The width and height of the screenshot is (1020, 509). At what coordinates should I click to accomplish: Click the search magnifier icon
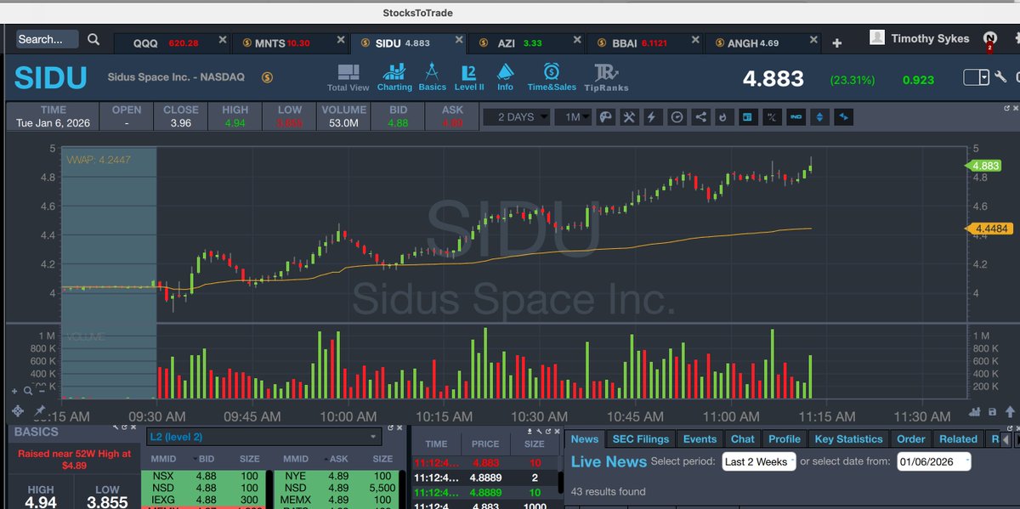point(93,39)
